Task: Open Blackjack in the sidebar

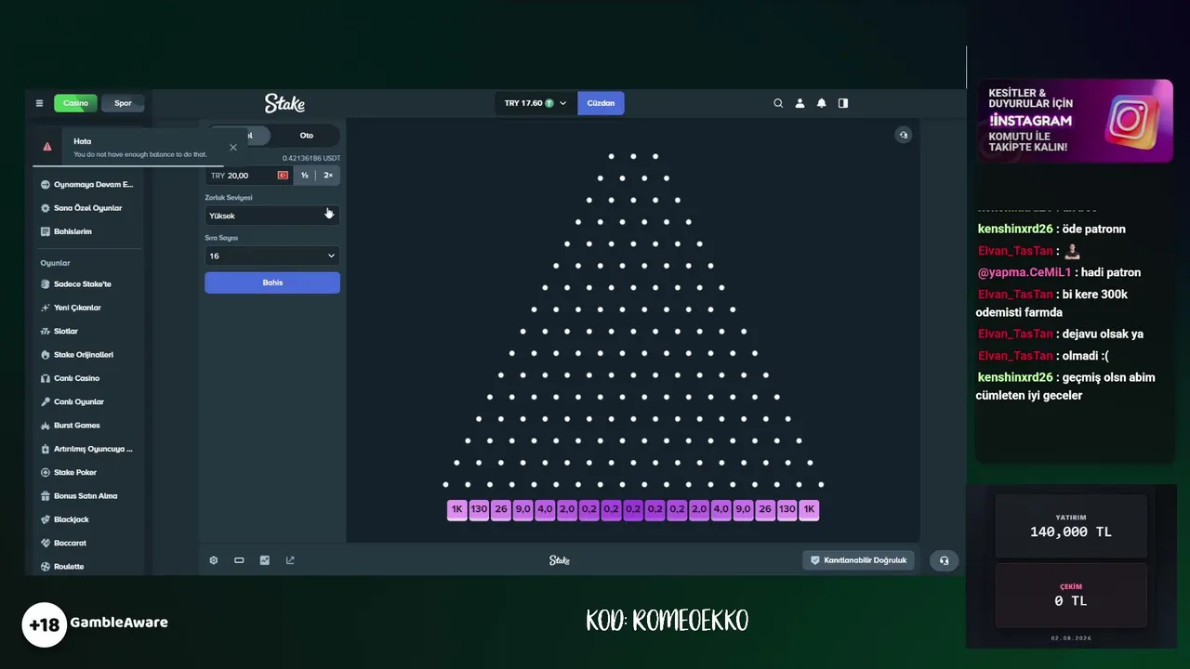Action: pyautogui.click(x=72, y=519)
